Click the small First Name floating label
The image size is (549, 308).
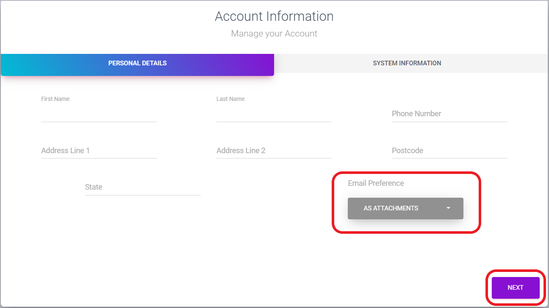55,99
